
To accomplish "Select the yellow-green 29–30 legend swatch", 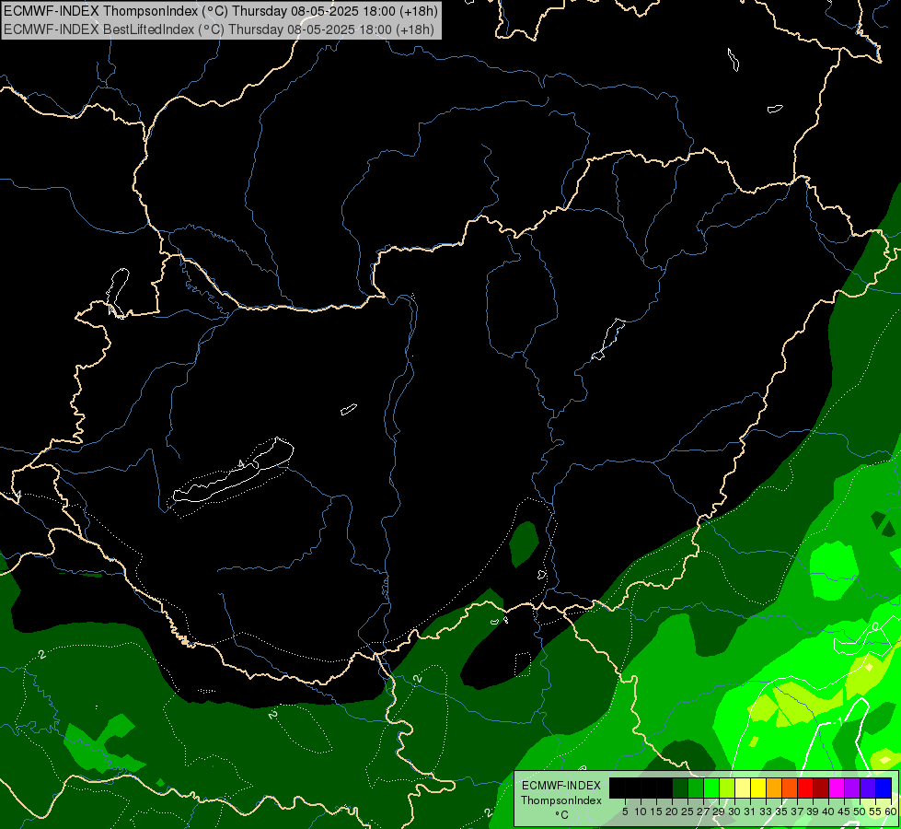I will coord(727,788).
